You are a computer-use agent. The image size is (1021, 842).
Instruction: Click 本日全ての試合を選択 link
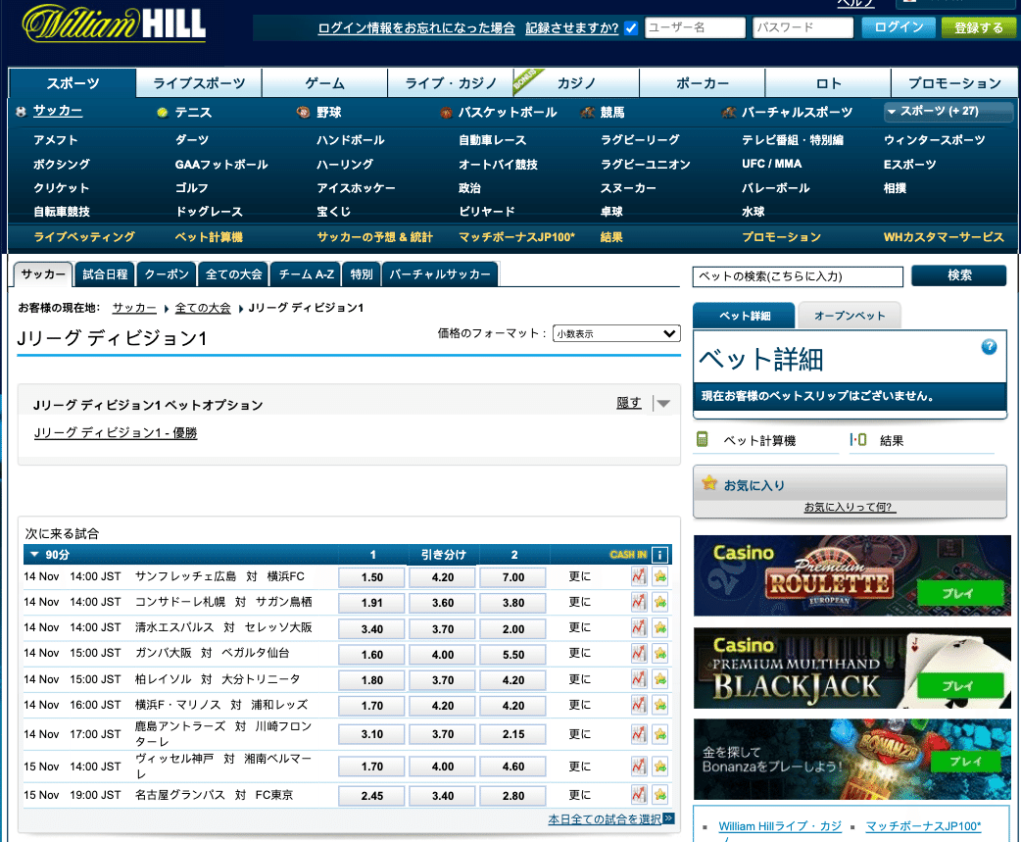(x=605, y=819)
